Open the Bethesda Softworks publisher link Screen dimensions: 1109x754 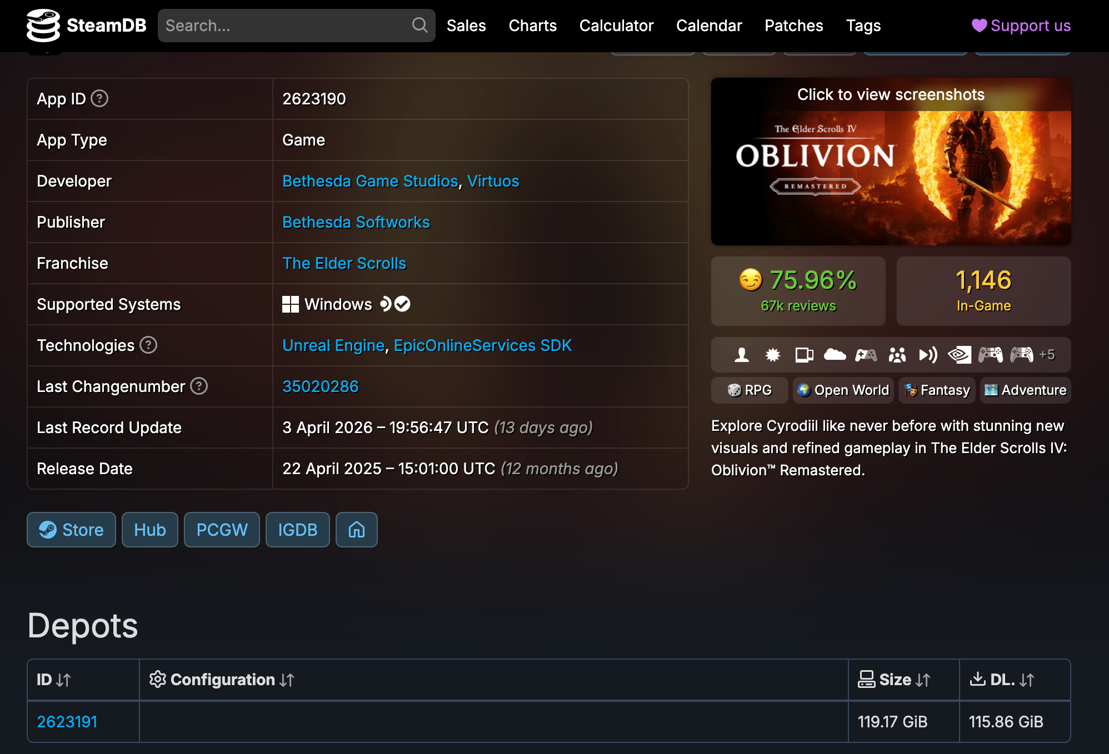356,222
